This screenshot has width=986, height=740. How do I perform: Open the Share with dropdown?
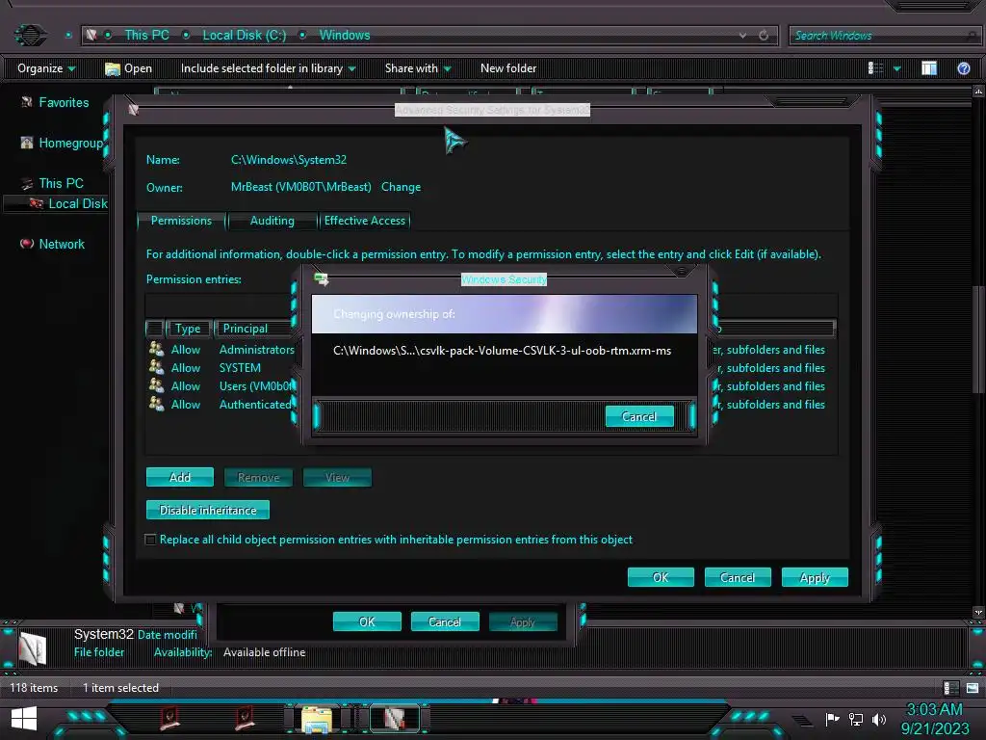(x=418, y=68)
